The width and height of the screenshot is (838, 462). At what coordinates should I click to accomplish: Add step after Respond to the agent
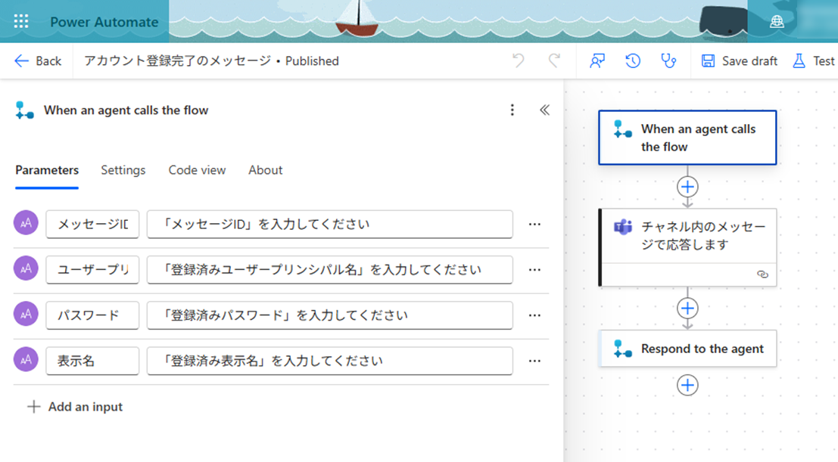point(687,385)
